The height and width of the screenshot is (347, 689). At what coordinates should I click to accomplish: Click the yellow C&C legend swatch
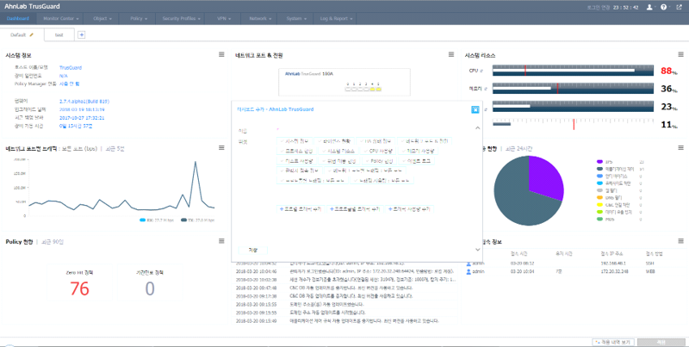599,205
